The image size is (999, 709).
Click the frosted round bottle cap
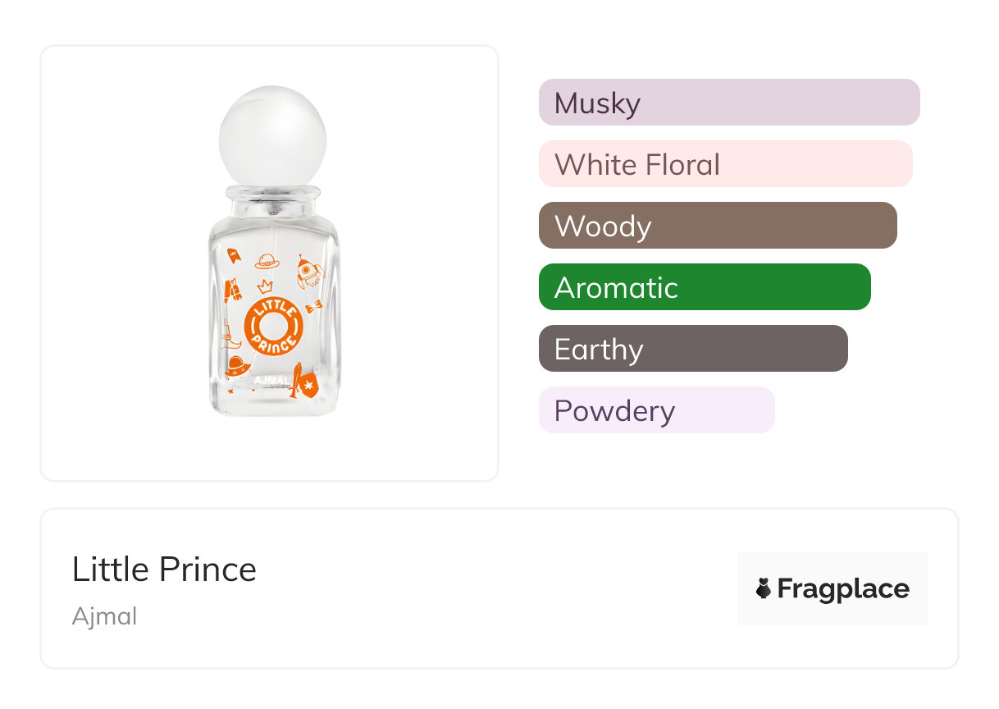pos(272,134)
